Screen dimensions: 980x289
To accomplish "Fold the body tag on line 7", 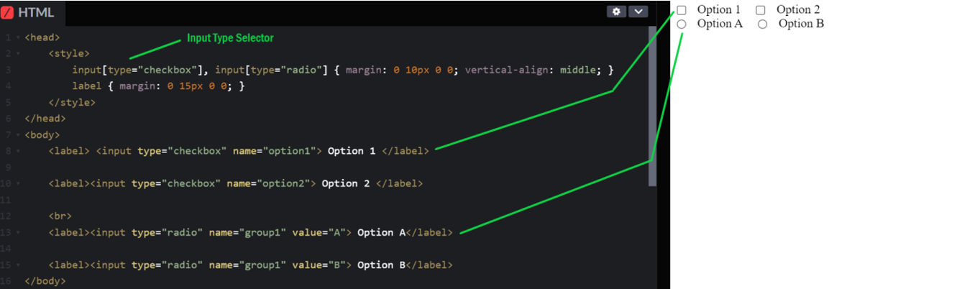I will pos(17,134).
